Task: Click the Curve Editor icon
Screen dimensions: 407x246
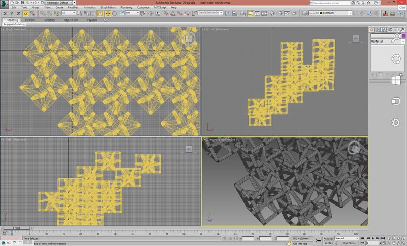Action: (257, 13)
